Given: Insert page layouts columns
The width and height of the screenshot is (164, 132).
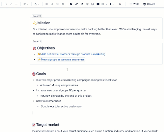Looking at the screenshot, I should click(x=98, y=4).
